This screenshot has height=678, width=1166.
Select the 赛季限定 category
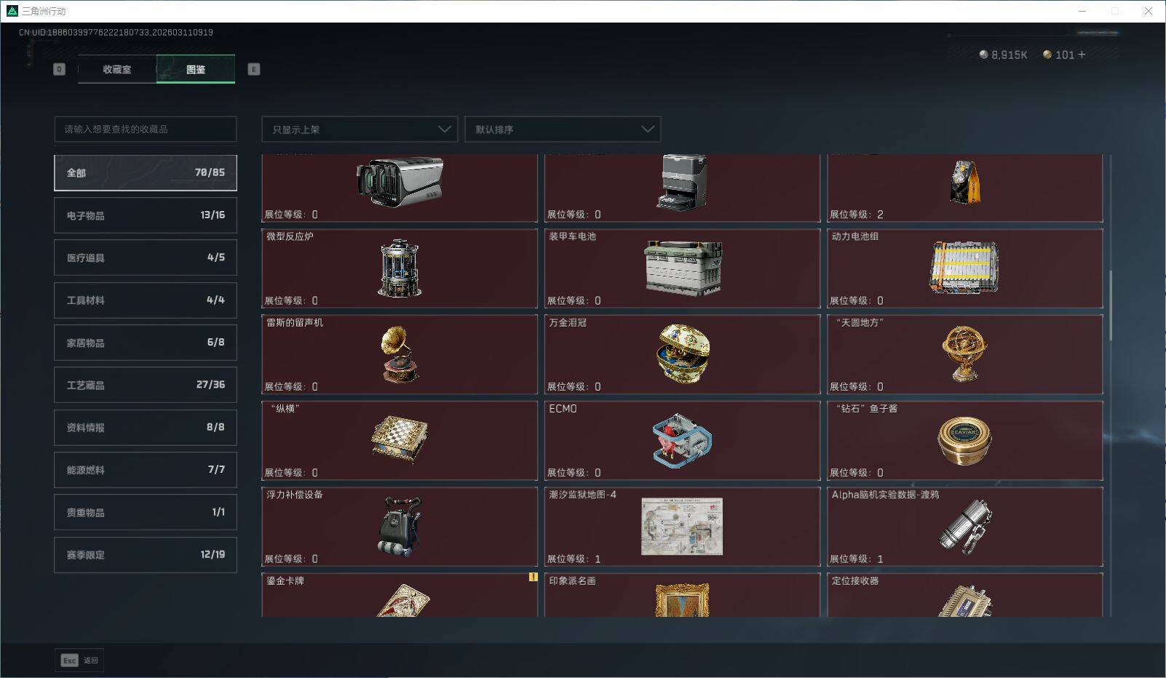[x=146, y=555]
